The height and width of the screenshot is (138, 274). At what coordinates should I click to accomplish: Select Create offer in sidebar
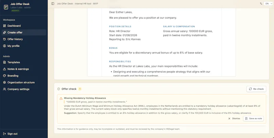tap(24, 32)
